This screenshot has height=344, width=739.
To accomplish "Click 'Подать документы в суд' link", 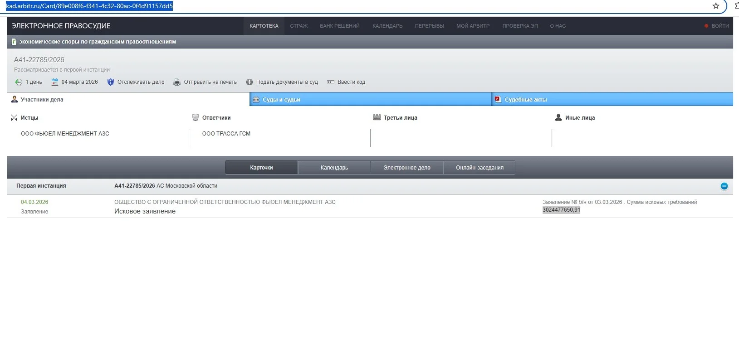I will click(x=287, y=82).
